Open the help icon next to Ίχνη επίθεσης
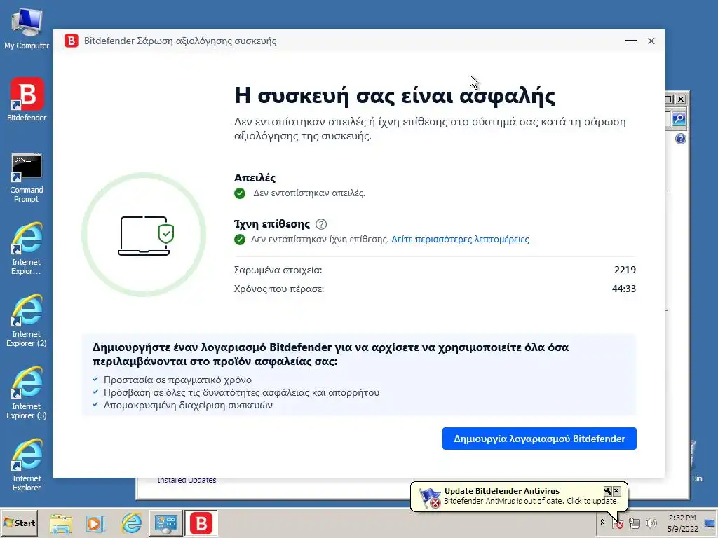The width and height of the screenshot is (718, 538). [321, 224]
